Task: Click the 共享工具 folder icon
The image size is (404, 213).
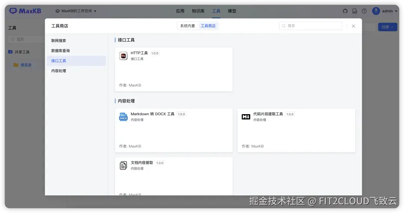Action: click(x=10, y=52)
